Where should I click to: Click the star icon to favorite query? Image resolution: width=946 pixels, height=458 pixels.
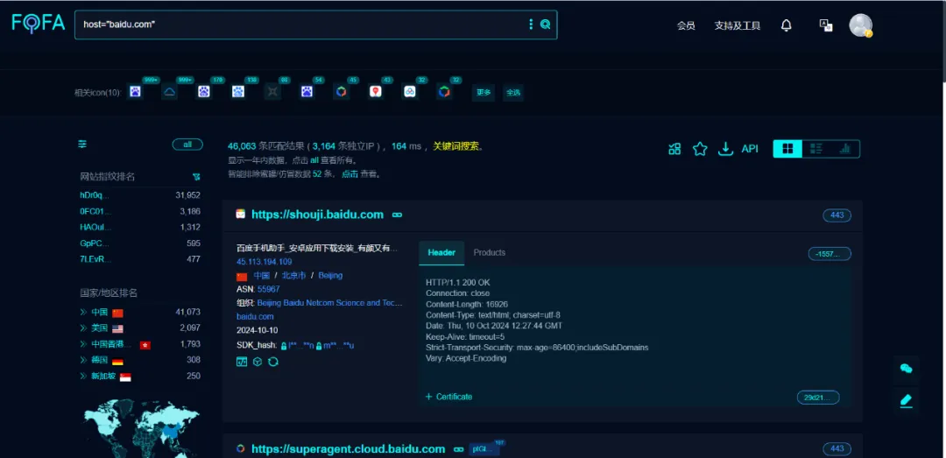tap(699, 149)
